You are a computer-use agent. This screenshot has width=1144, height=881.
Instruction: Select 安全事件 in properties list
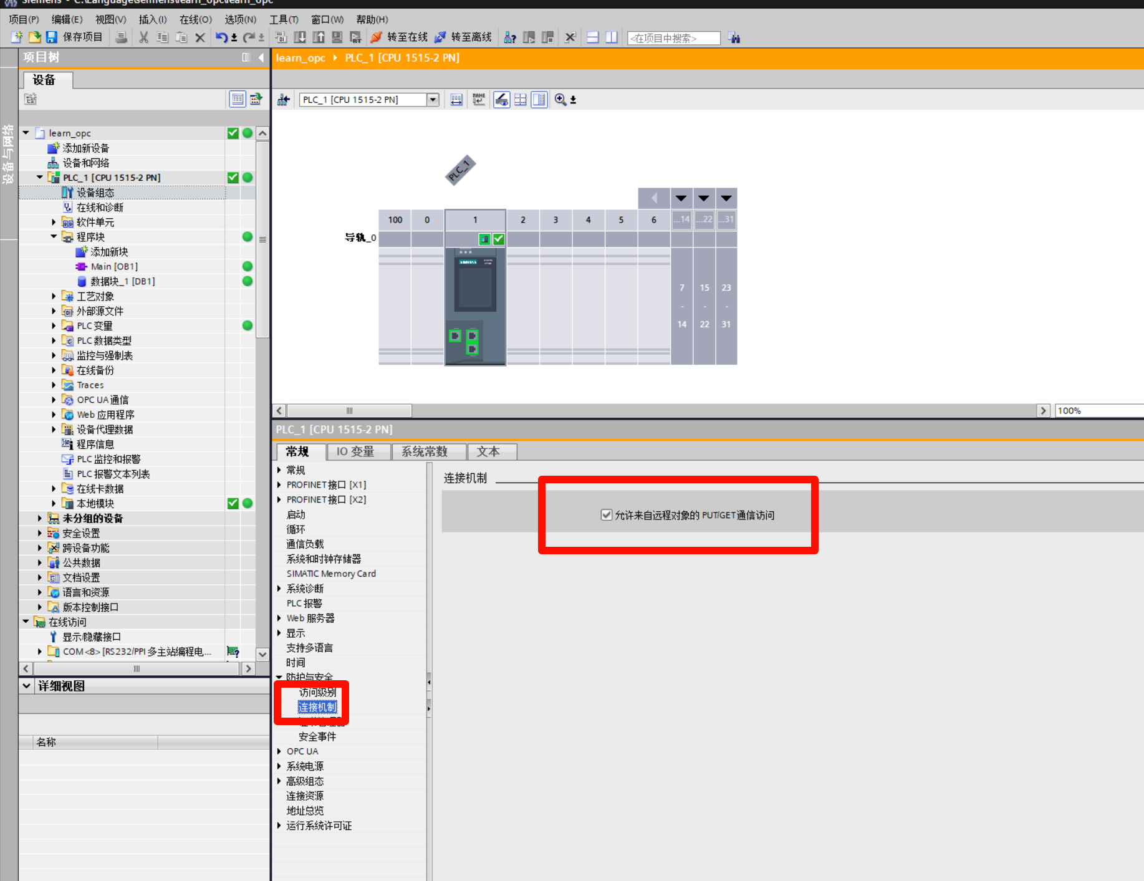pos(317,736)
